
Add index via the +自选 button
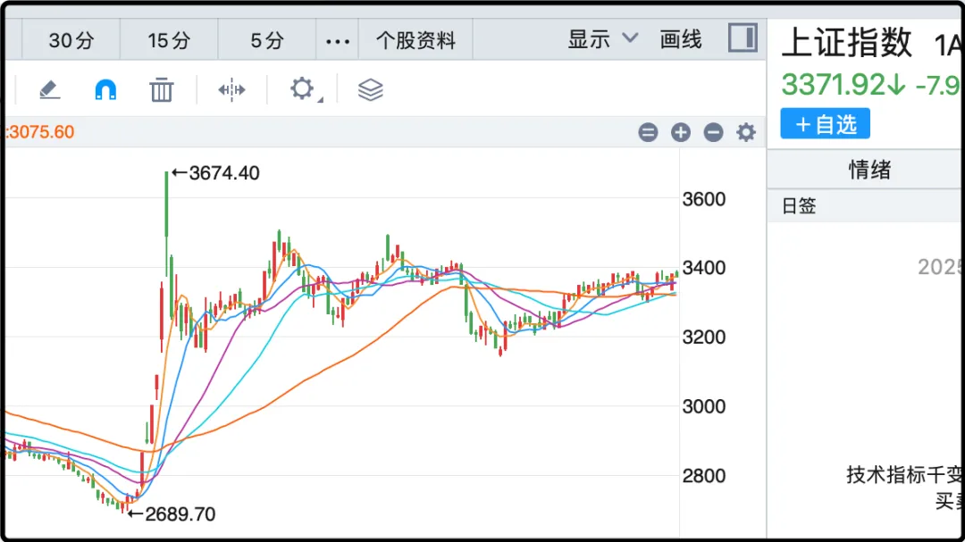[825, 124]
